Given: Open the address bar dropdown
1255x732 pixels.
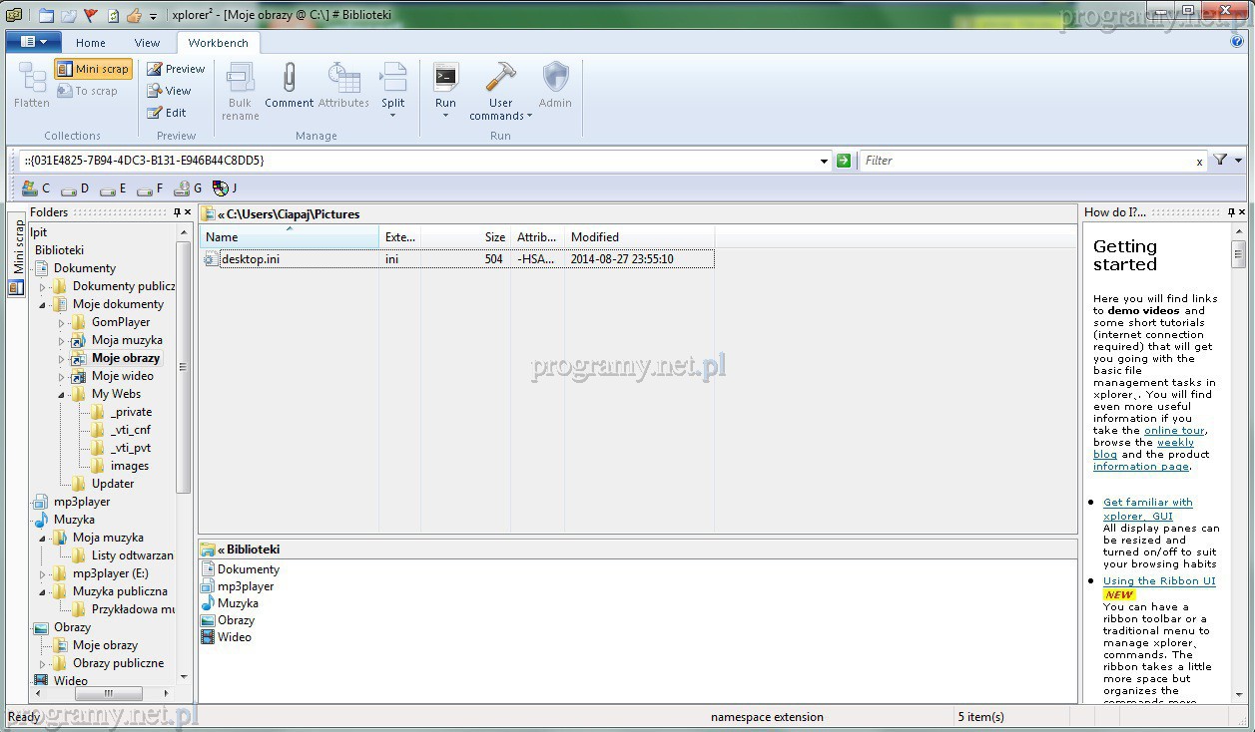Looking at the screenshot, I should (824, 161).
